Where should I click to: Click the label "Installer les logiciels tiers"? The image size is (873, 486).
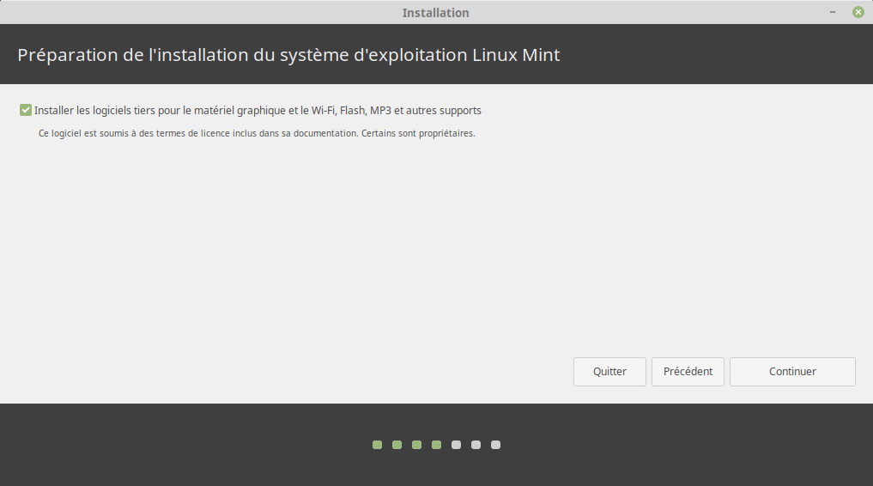258,111
